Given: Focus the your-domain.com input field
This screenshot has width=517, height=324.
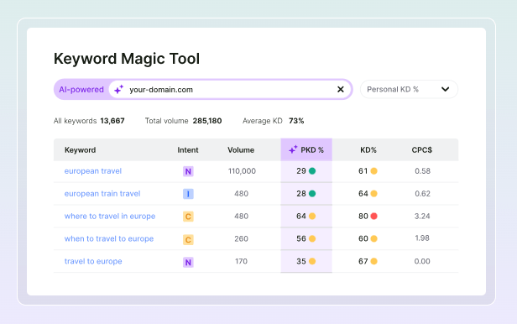Looking at the screenshot, I should click(x=230, y=89).
